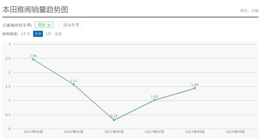The height and width of the screenshot is (139, 259).
Task: Click the 2021年07月 axis label
Action: 154,132
